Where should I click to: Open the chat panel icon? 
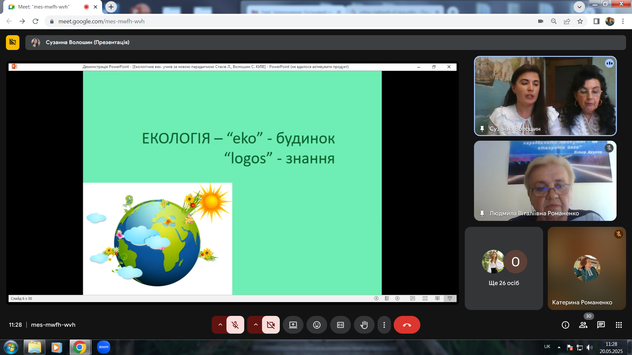tap(601, 325)
